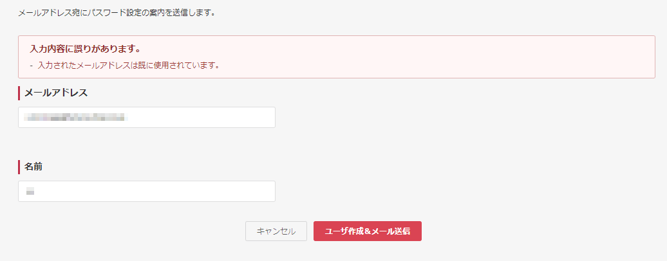Viewport: 667px width, 261px height.
Task: Click the red accent bar beside メールアドレス
Action: (x=19, y=93)
